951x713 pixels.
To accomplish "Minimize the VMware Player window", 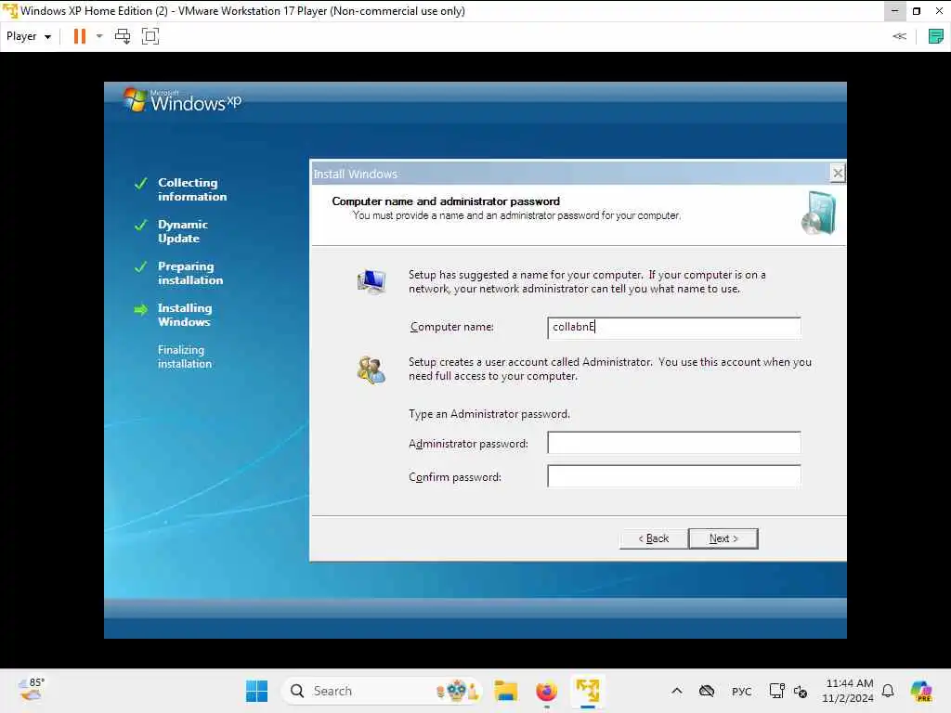I will [x=894, y=10].
